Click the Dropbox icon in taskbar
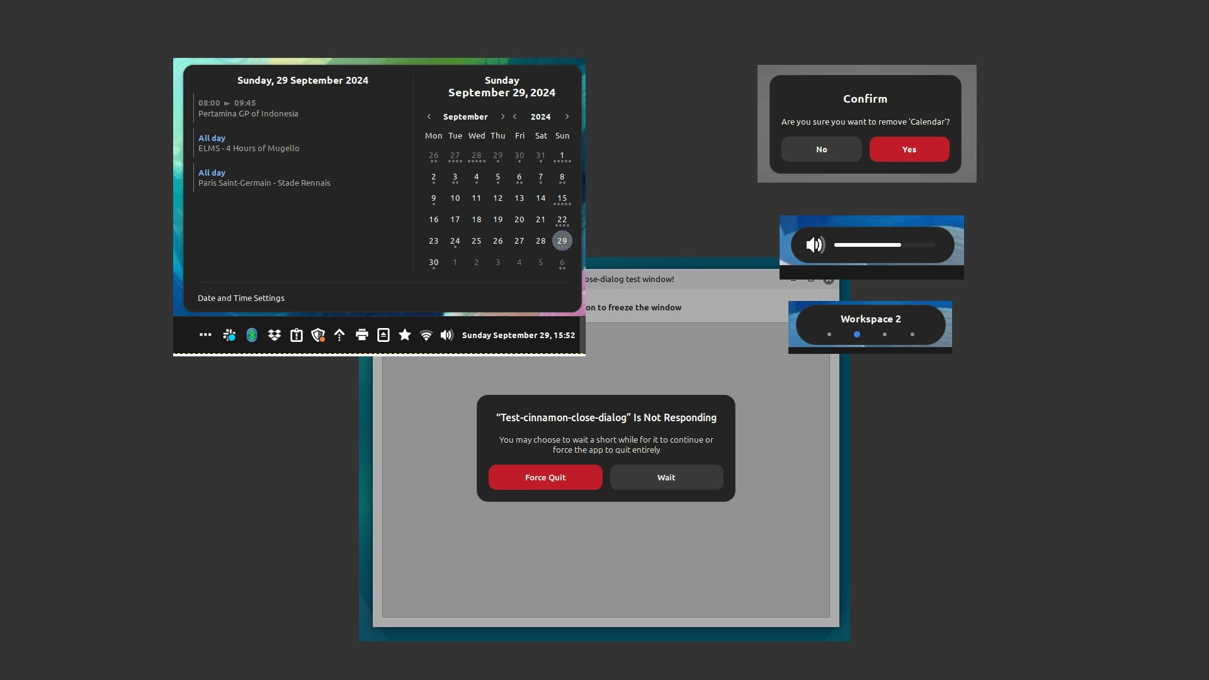 coord(274,334)
